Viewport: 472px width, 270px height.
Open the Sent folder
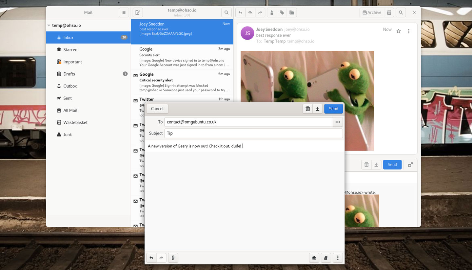pos(88,98)
